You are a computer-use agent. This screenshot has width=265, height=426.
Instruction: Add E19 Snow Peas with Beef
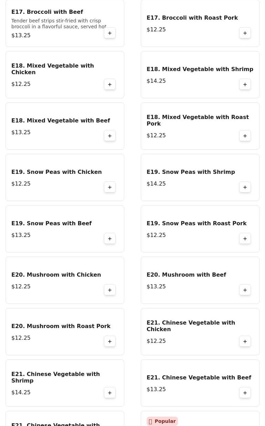110,239
